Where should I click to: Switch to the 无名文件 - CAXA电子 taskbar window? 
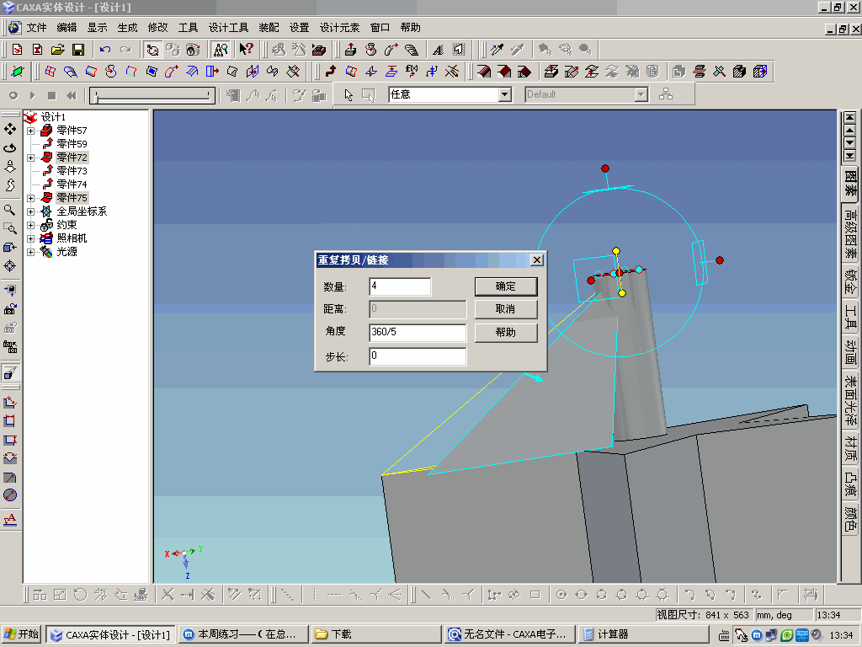tap(508, 634)
